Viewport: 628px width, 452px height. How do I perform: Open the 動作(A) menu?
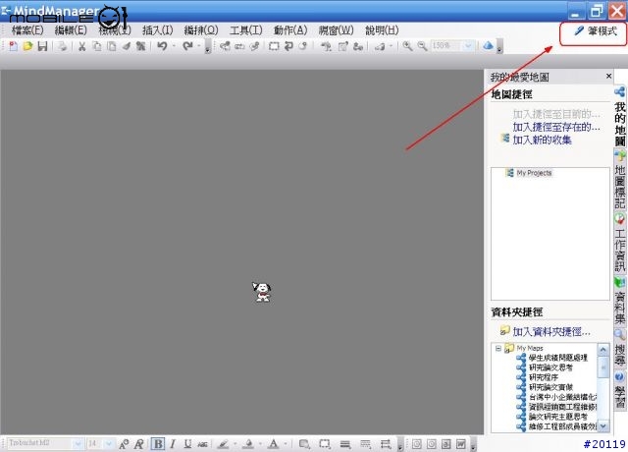click(x=290, y=30)
